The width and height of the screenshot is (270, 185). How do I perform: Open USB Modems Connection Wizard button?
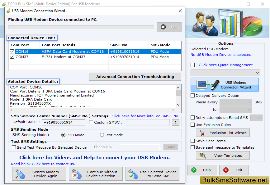(x=225, y=85)
